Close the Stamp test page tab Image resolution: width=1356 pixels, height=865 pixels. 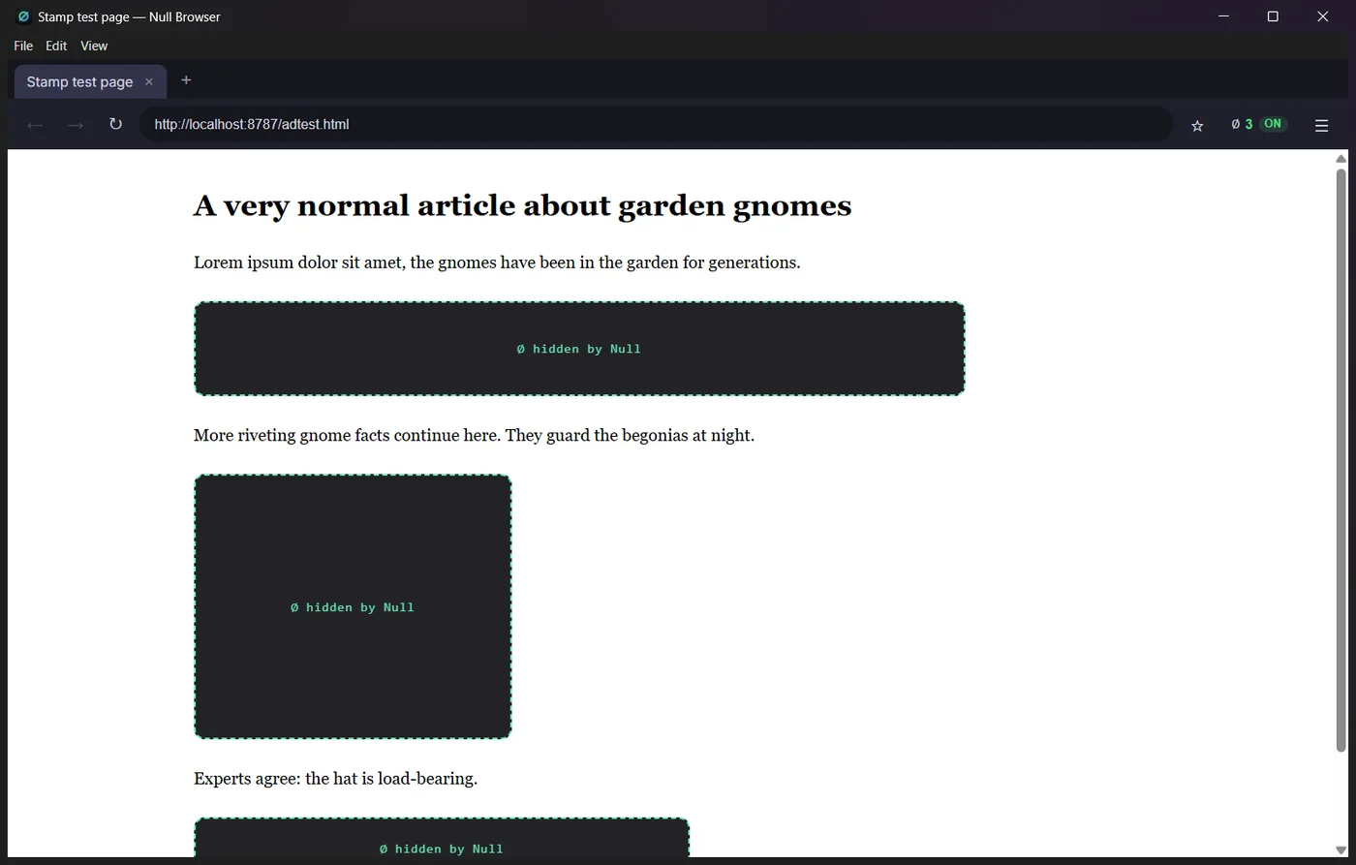tap(149, 82)
